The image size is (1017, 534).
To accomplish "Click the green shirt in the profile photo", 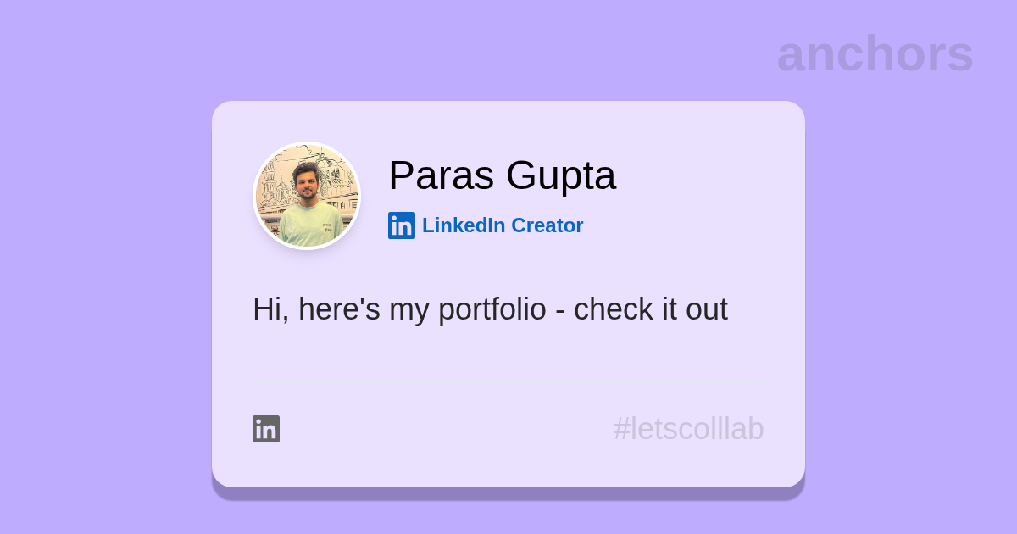I will click(x=310, y=227).
